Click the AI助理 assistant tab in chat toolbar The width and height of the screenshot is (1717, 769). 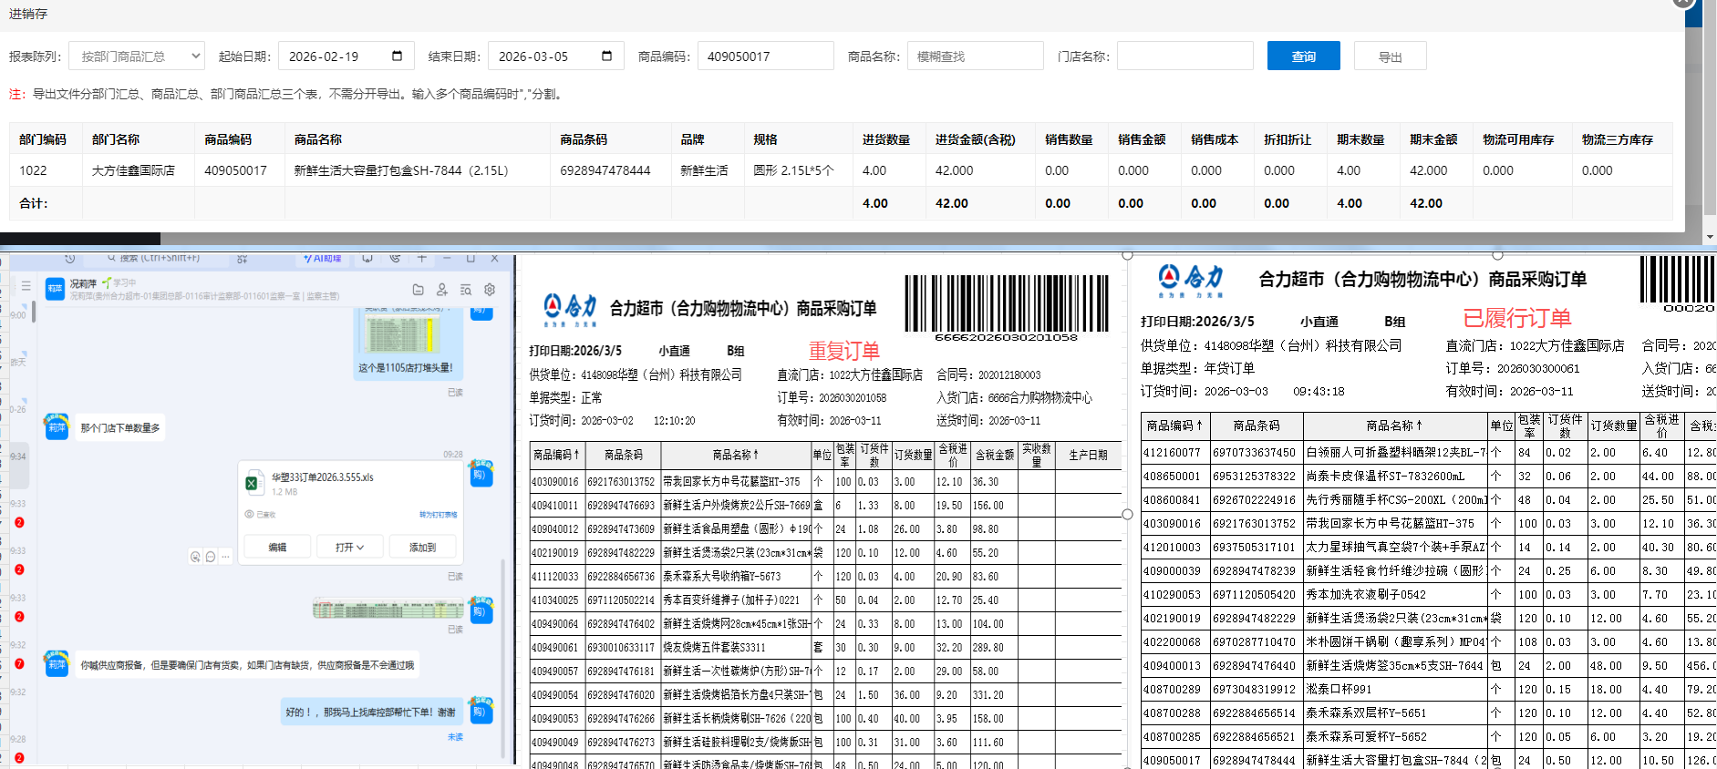[323, 259]
